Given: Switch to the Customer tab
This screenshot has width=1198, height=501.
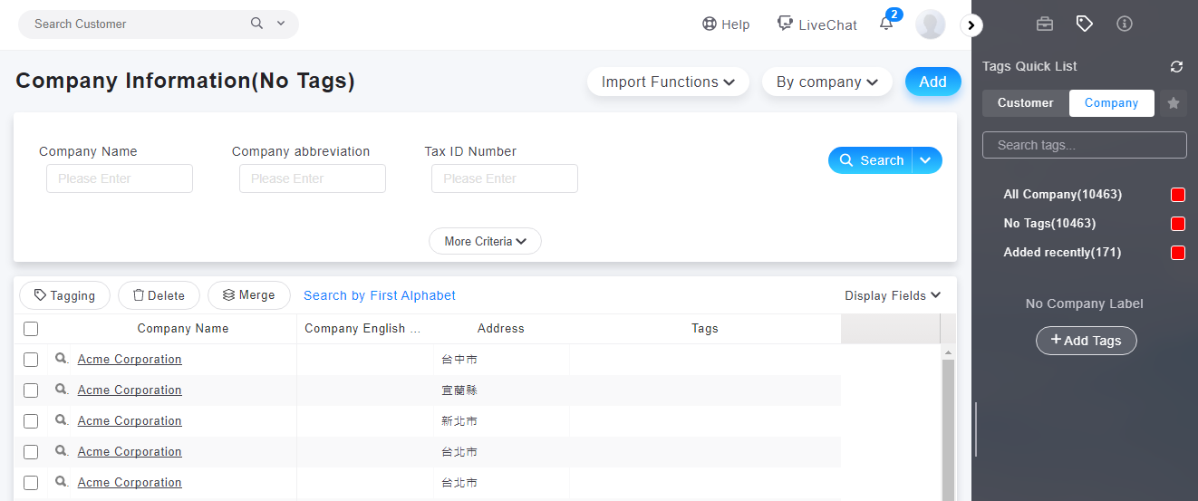Looking at the screenshot, I should 1025,103.
